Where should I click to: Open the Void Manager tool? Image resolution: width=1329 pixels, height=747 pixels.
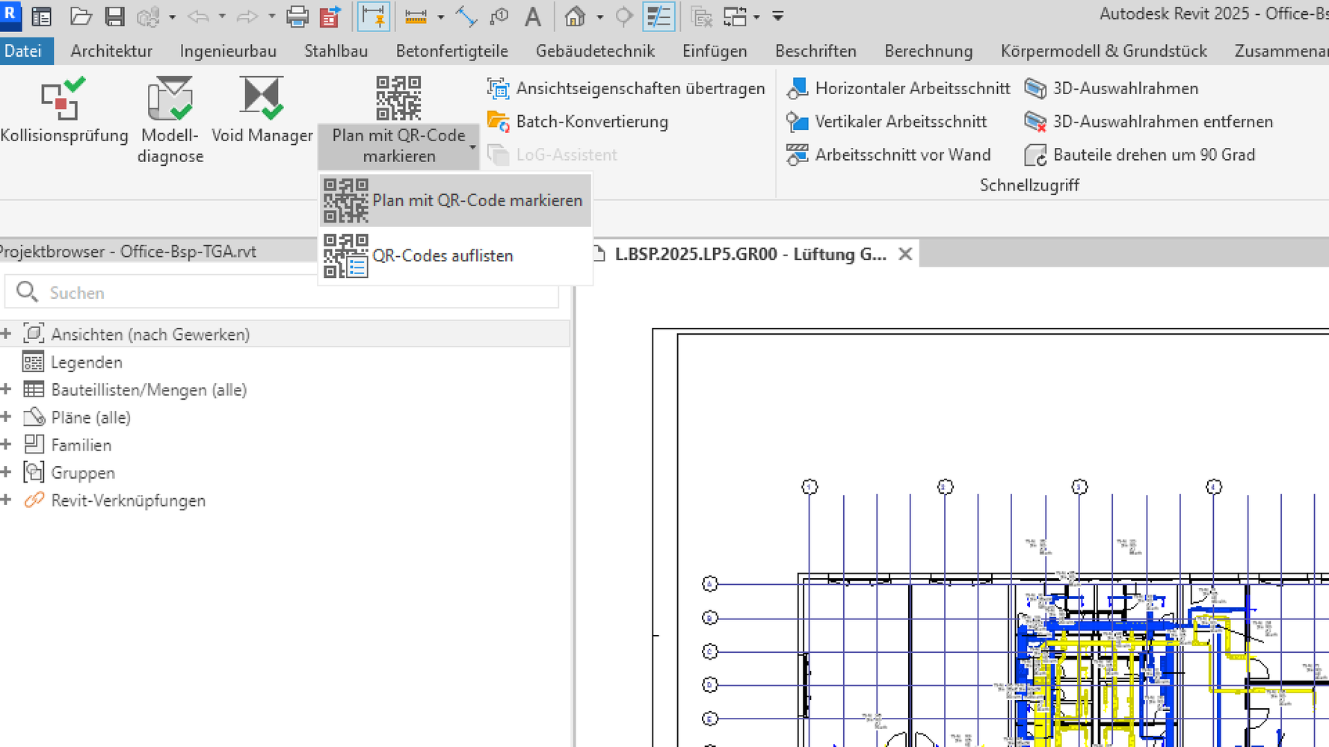pyautogui.click(x=262, y=111)
